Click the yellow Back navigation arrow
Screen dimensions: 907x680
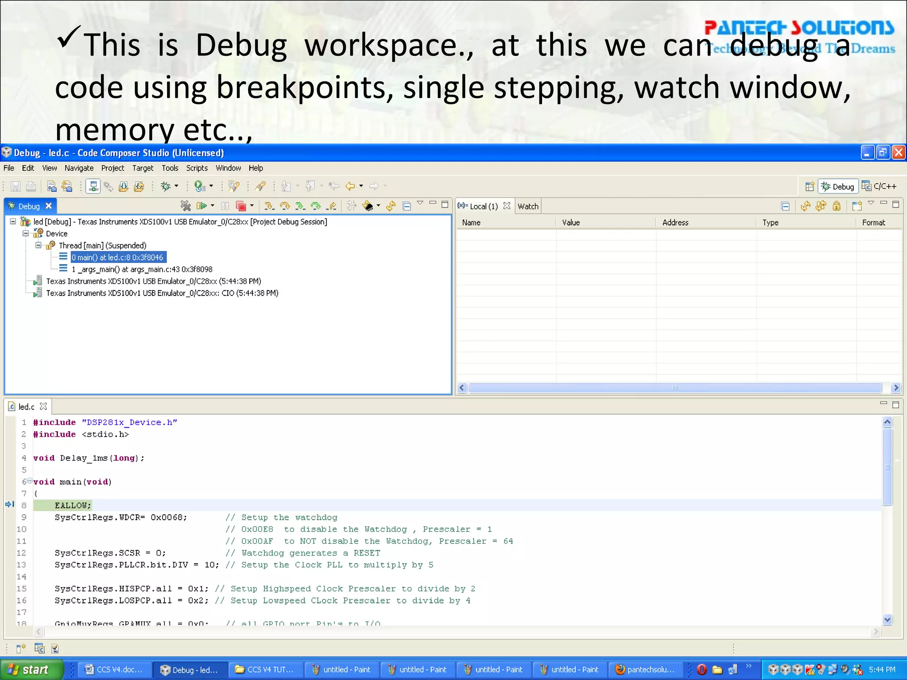pos(350,186)
